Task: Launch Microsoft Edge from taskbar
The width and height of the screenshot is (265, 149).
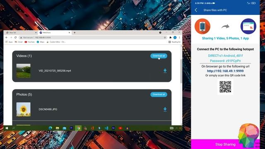Action: pos(51,128)
